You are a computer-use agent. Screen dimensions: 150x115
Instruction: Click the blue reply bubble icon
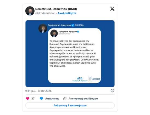coord(41,99)
